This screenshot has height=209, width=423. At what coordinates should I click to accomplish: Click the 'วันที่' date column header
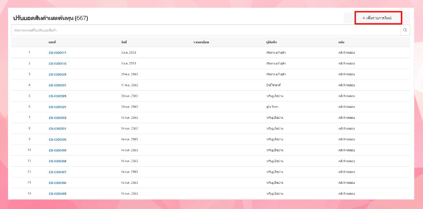point(124,42)
